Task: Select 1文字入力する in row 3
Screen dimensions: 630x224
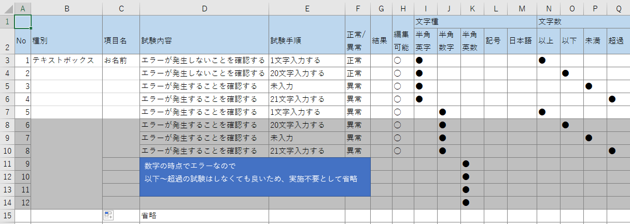Action: (x=307, y=60)
